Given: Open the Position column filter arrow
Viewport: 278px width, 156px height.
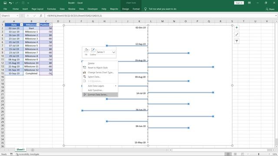Looking at the screenshot, I should tap(51, 25).
